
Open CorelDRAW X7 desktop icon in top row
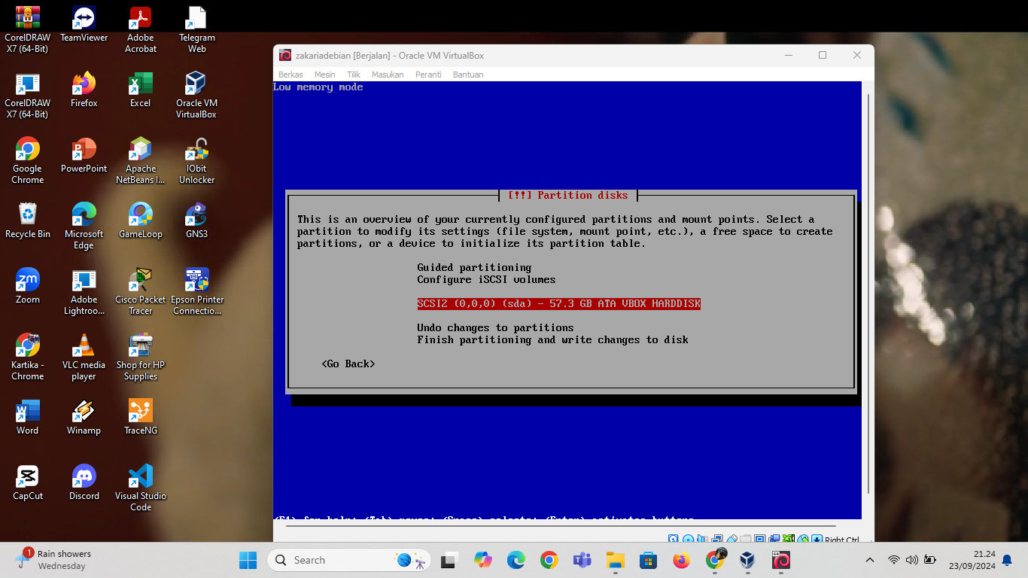[27, 31]
